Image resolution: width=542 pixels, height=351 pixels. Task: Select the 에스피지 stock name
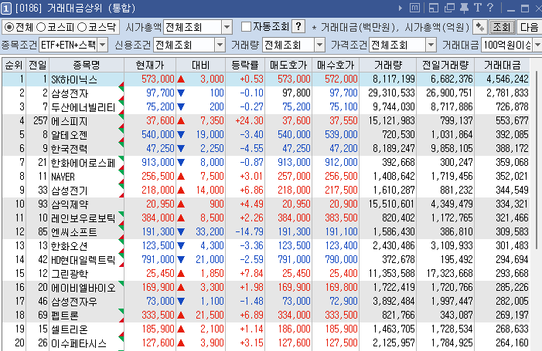69,121
